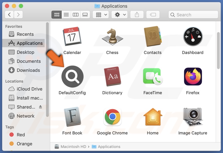Open the group-by arrangement dropdown
Image resolution: width=223 pixels, height=153 pixels.
[x=101, y=15]
